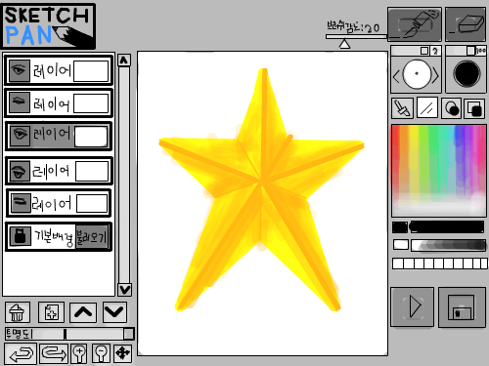The height and width of the screenshot is (366, 489).
Task: Click the slider handle beside the 100 value
Action: tap(470, 51)
